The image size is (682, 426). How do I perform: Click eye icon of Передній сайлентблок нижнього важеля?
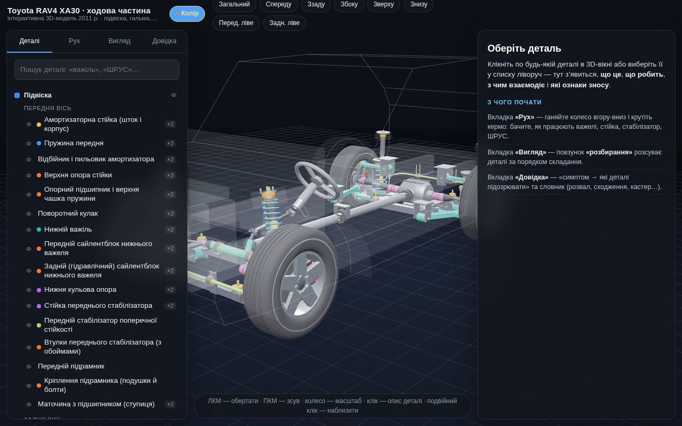click(29, 249)
